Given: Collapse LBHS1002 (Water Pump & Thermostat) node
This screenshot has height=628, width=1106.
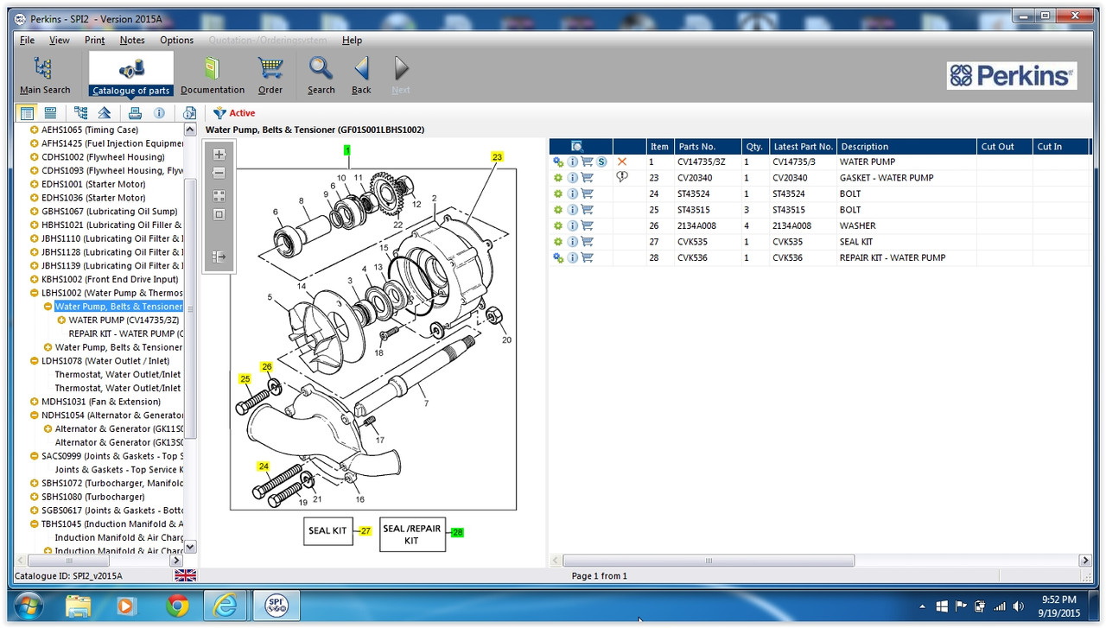Looking at the screenshot, I should click(x=34, y=293).
